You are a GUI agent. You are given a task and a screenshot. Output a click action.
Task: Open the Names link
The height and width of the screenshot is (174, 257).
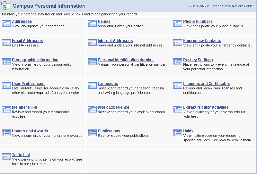pyautogui.click(x=104, y=21)
